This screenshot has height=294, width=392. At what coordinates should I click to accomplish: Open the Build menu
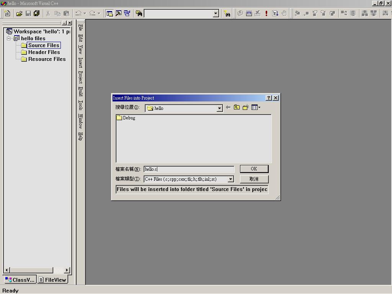click(80, 91)
